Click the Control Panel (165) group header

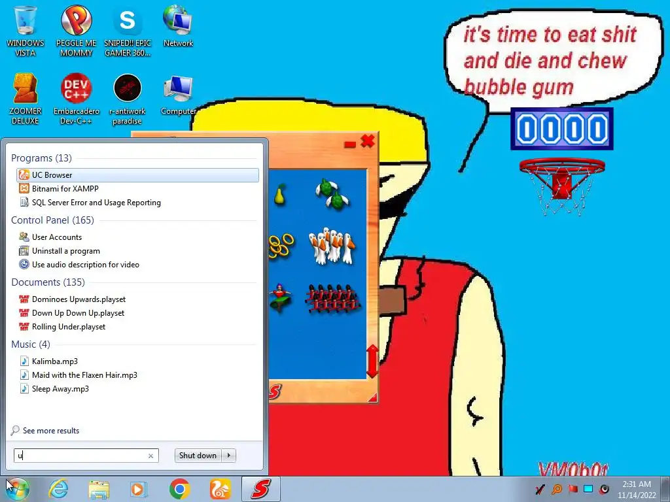tap(52, 220)
